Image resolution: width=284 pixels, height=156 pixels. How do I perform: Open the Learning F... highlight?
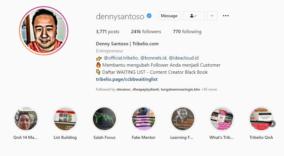pos(183,119)
